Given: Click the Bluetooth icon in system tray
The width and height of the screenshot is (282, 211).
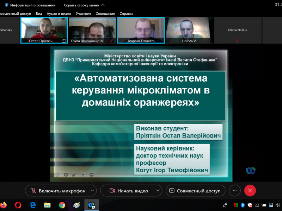Looking at the screenshot, I should (243, 205).
